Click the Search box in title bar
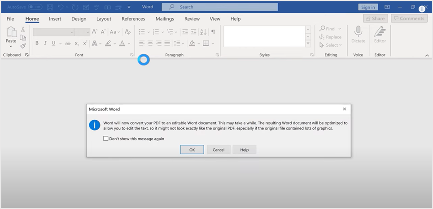This screenshot has width=433, height=209. coord(220,7)
